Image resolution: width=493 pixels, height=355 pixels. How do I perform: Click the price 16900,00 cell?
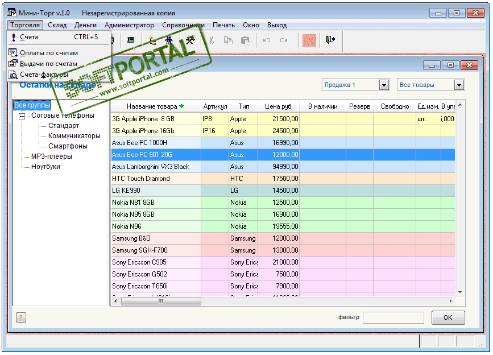(279, 214)
